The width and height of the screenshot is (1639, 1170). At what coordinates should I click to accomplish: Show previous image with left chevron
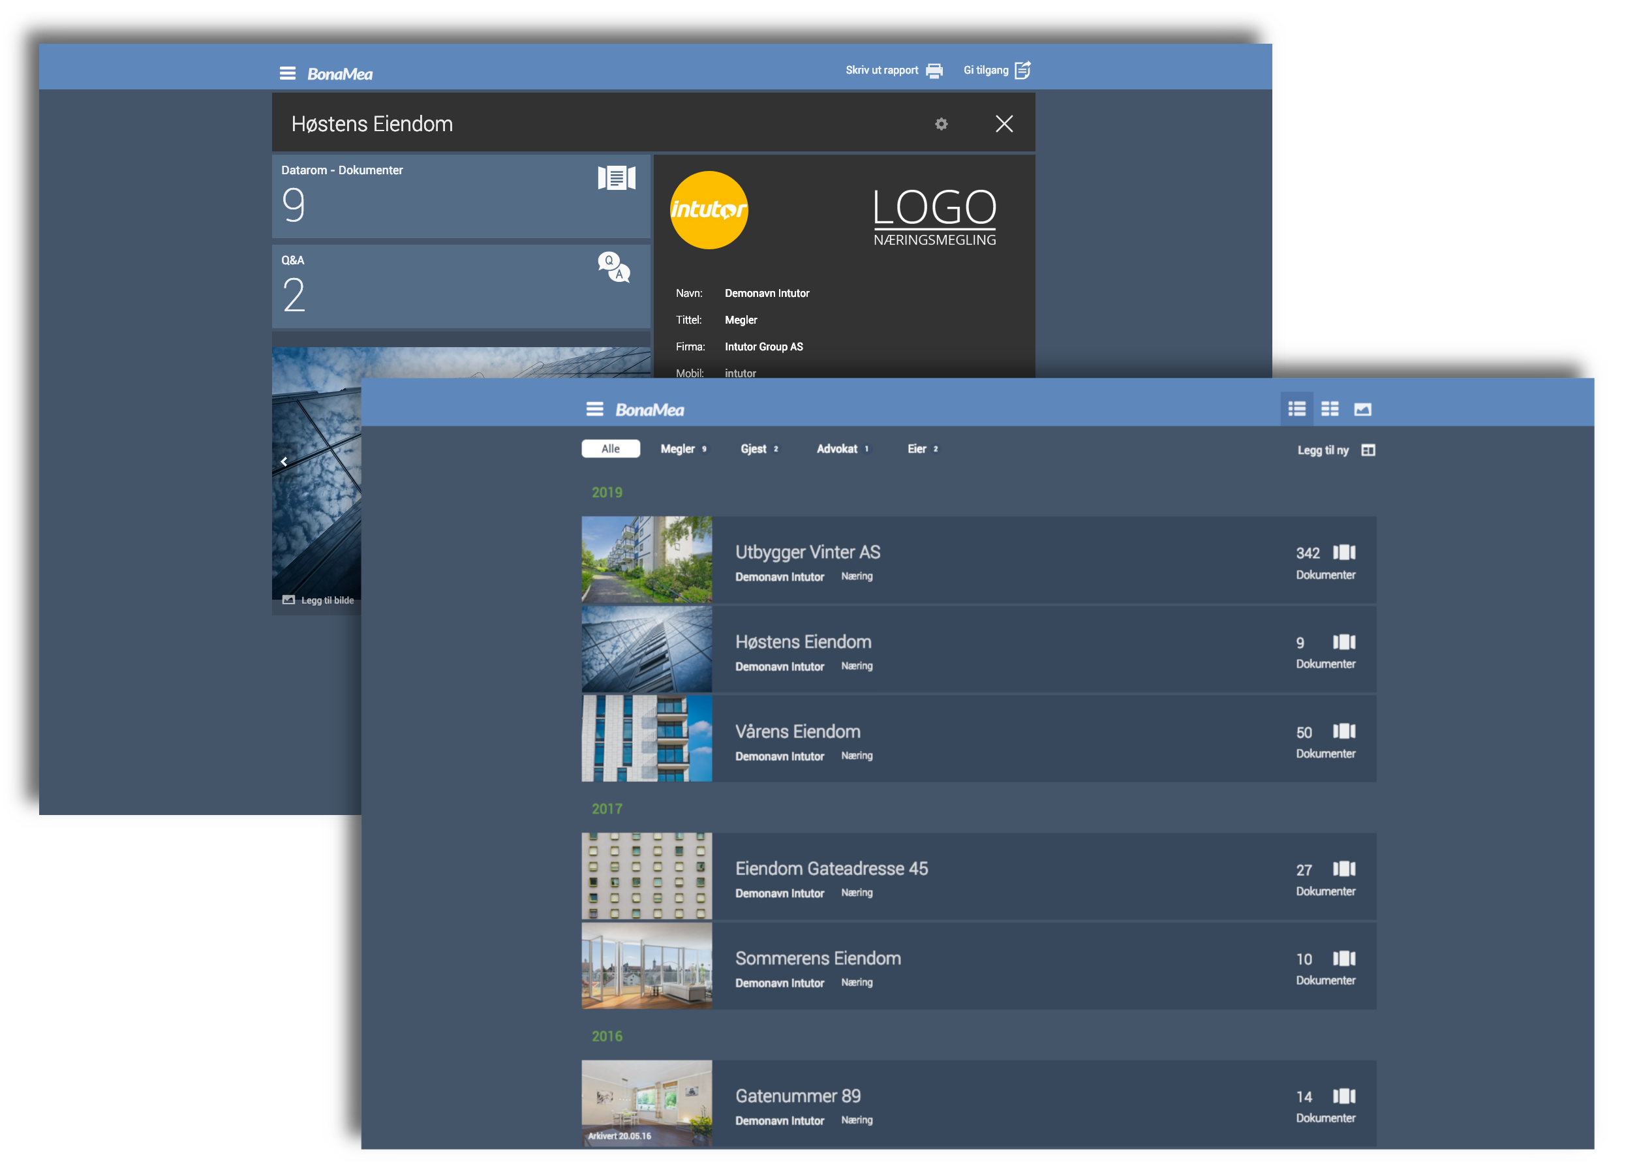(284, 462)
